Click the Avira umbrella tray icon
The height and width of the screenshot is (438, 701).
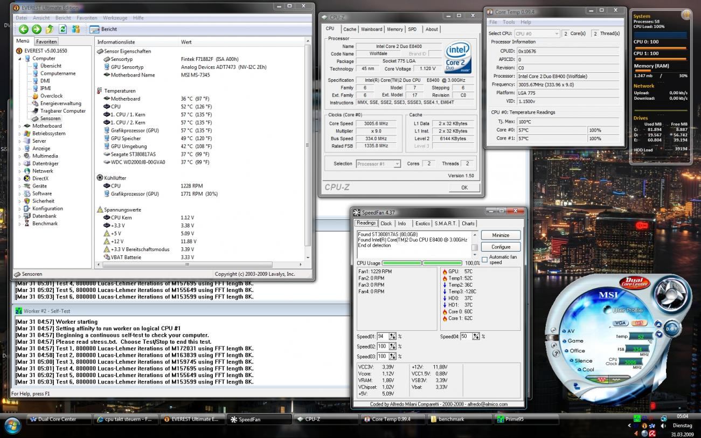point(653,433)
